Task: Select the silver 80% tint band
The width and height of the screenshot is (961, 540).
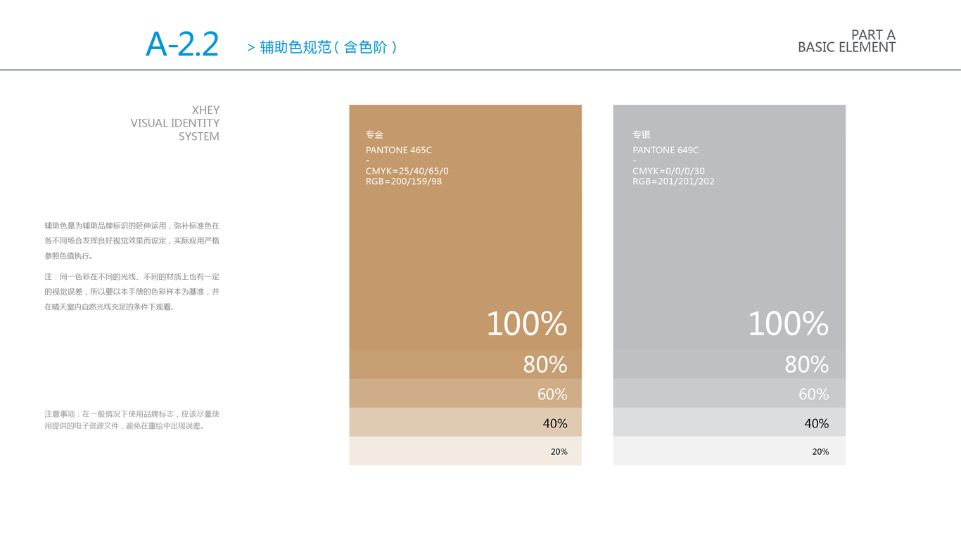Action: [729, 364]
